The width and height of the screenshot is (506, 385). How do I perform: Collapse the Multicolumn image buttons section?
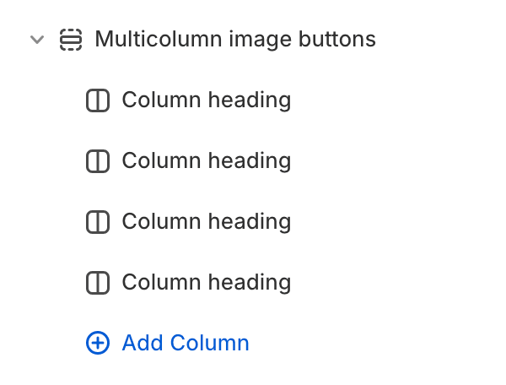pos(37,40)
